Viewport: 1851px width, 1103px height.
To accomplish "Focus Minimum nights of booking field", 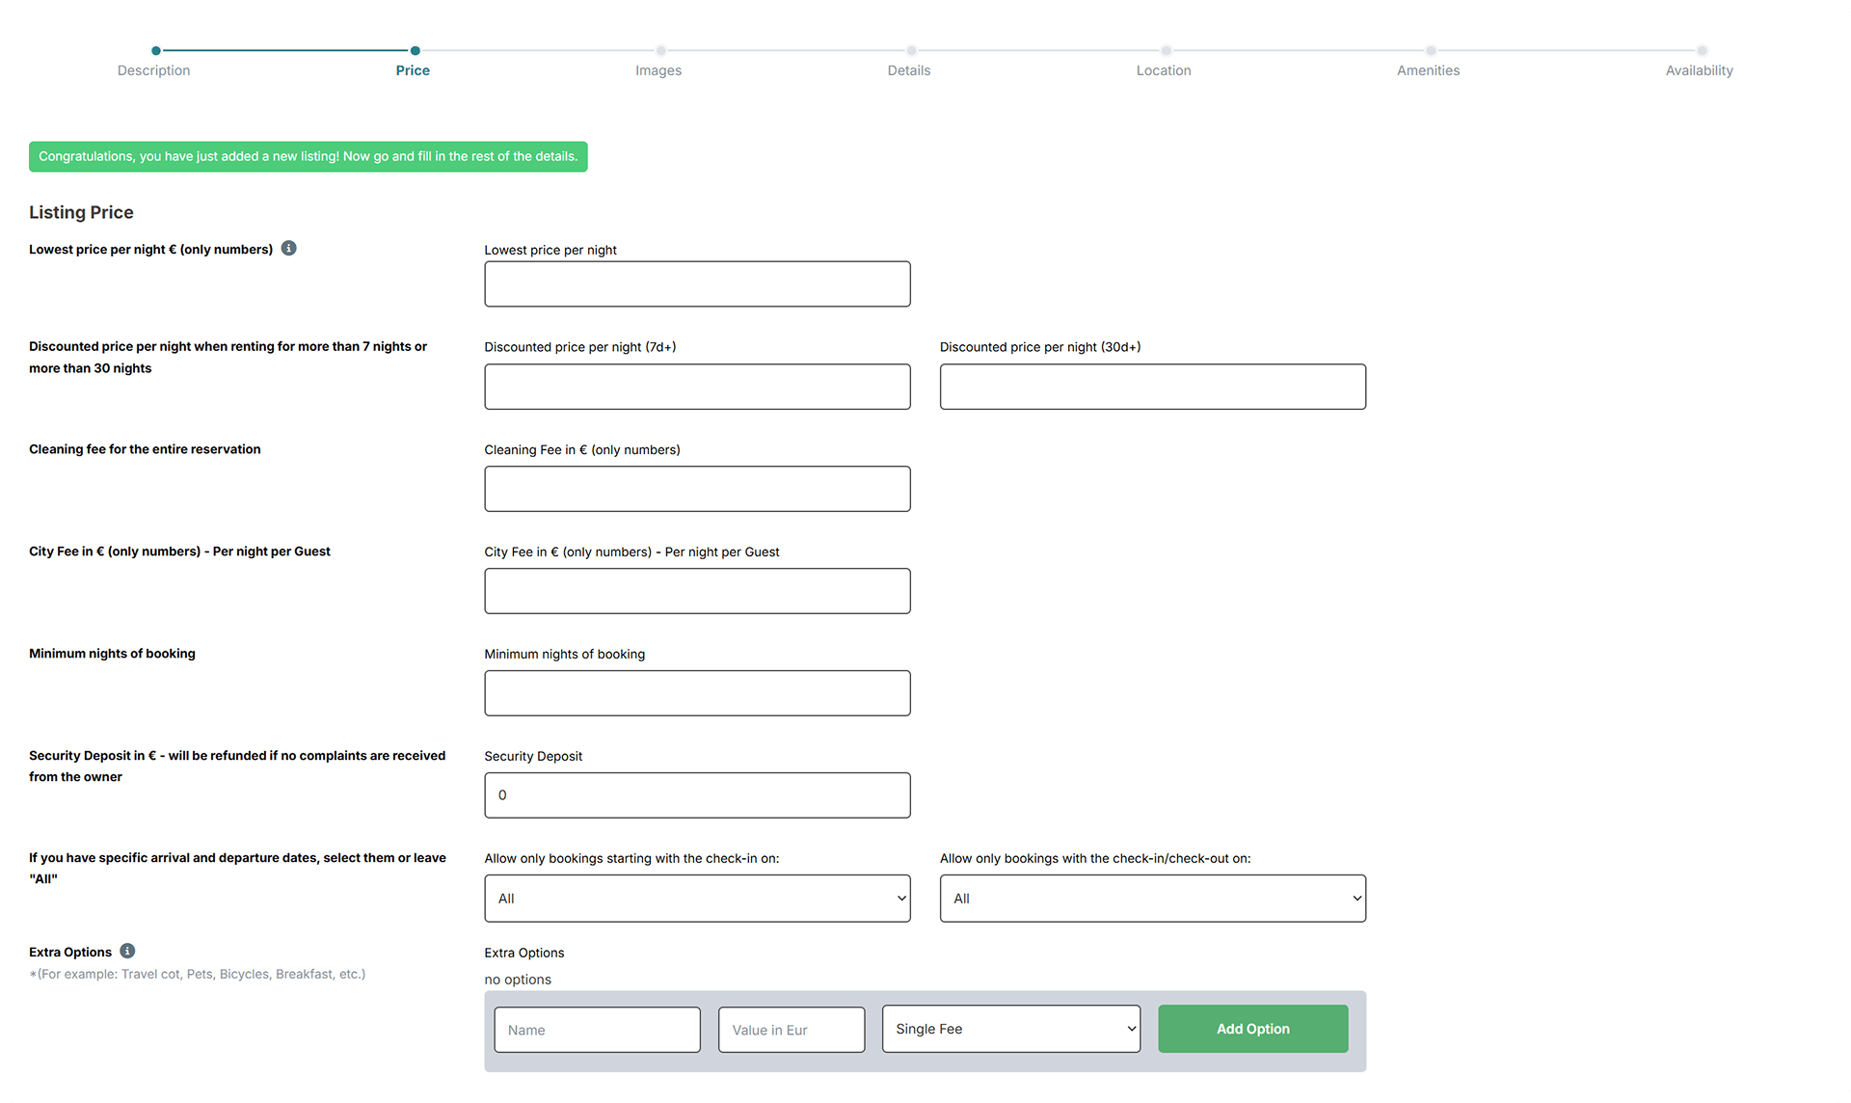I will (x=697, y=693).
